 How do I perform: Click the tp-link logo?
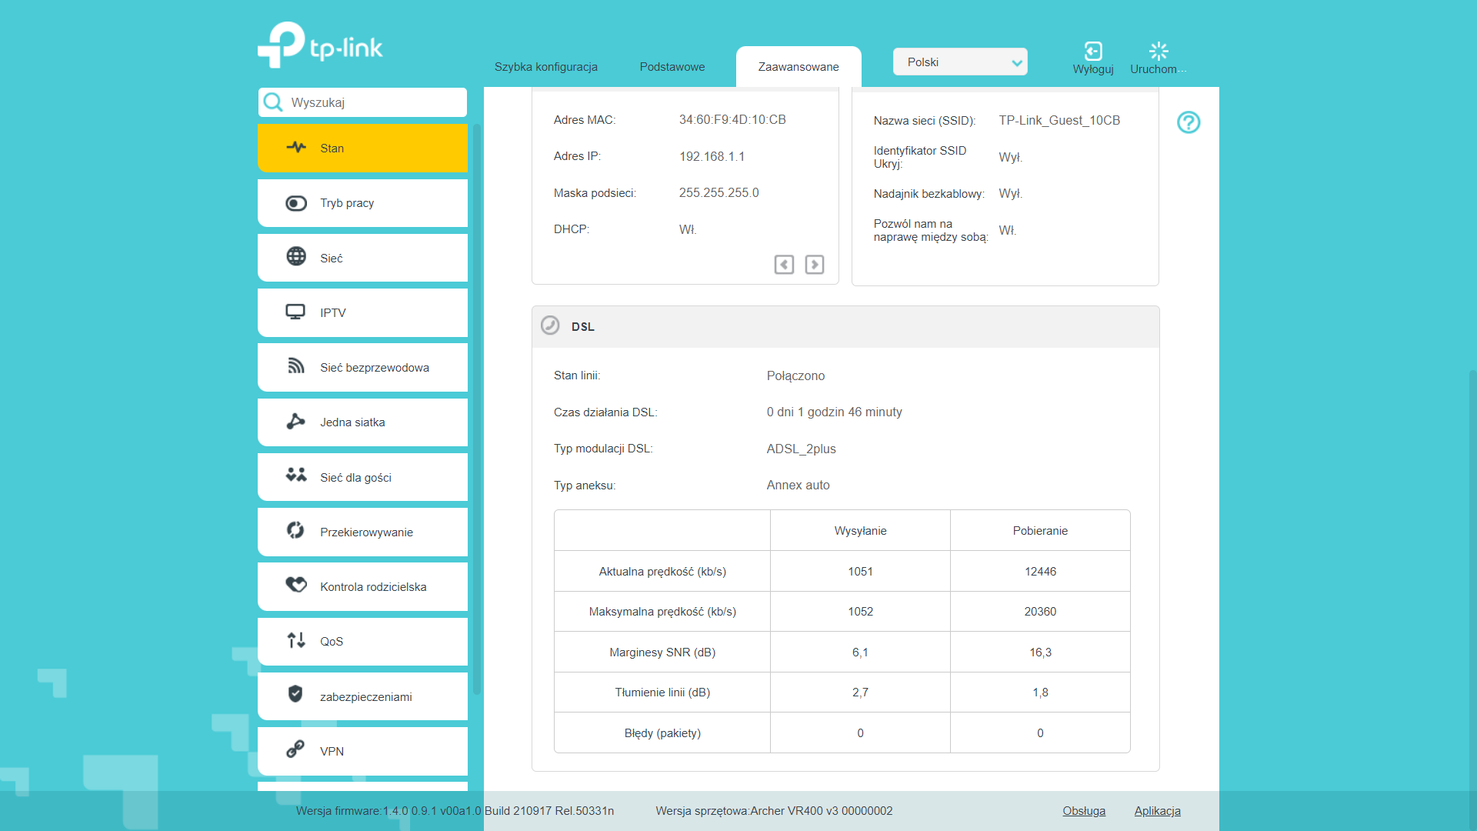click(320, 45)
